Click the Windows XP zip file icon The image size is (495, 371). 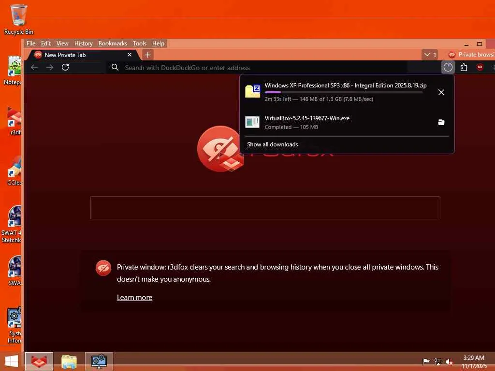pyautogui.click(x=252, y=91)
